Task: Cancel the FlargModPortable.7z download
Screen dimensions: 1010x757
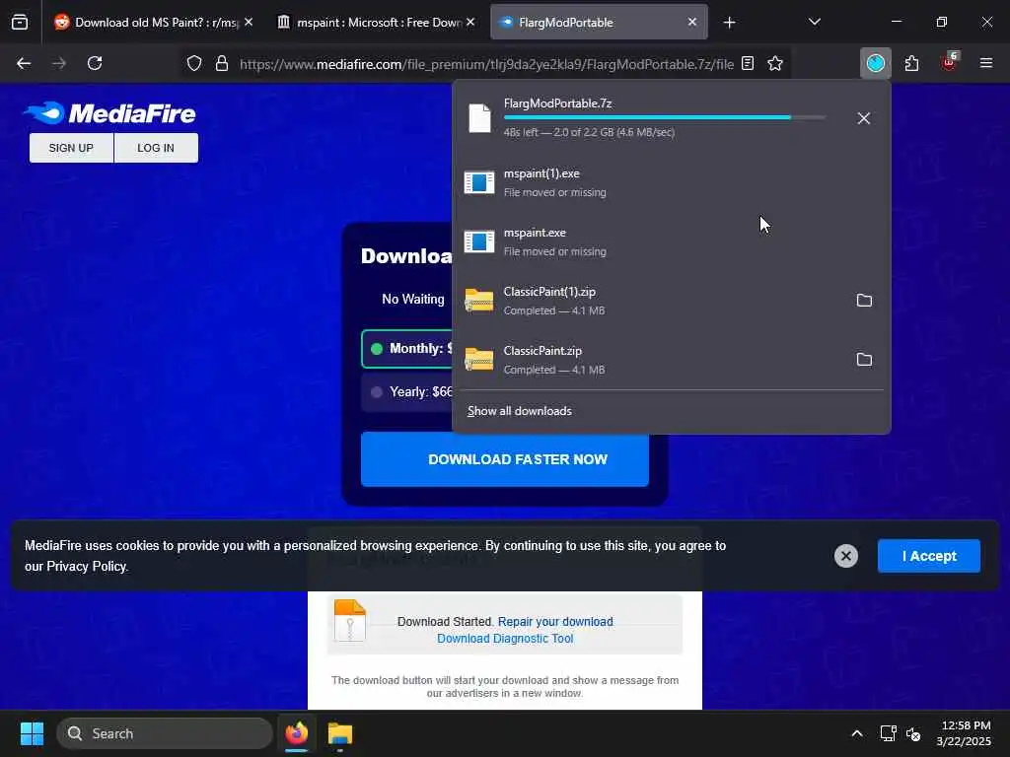Action: pyautogui.click(x=864, y=118)
